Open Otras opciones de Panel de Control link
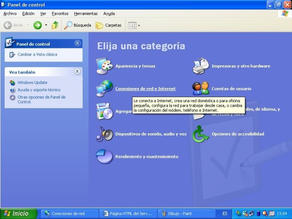This screenshot has width=292, height=219. (x=42, y=99)
